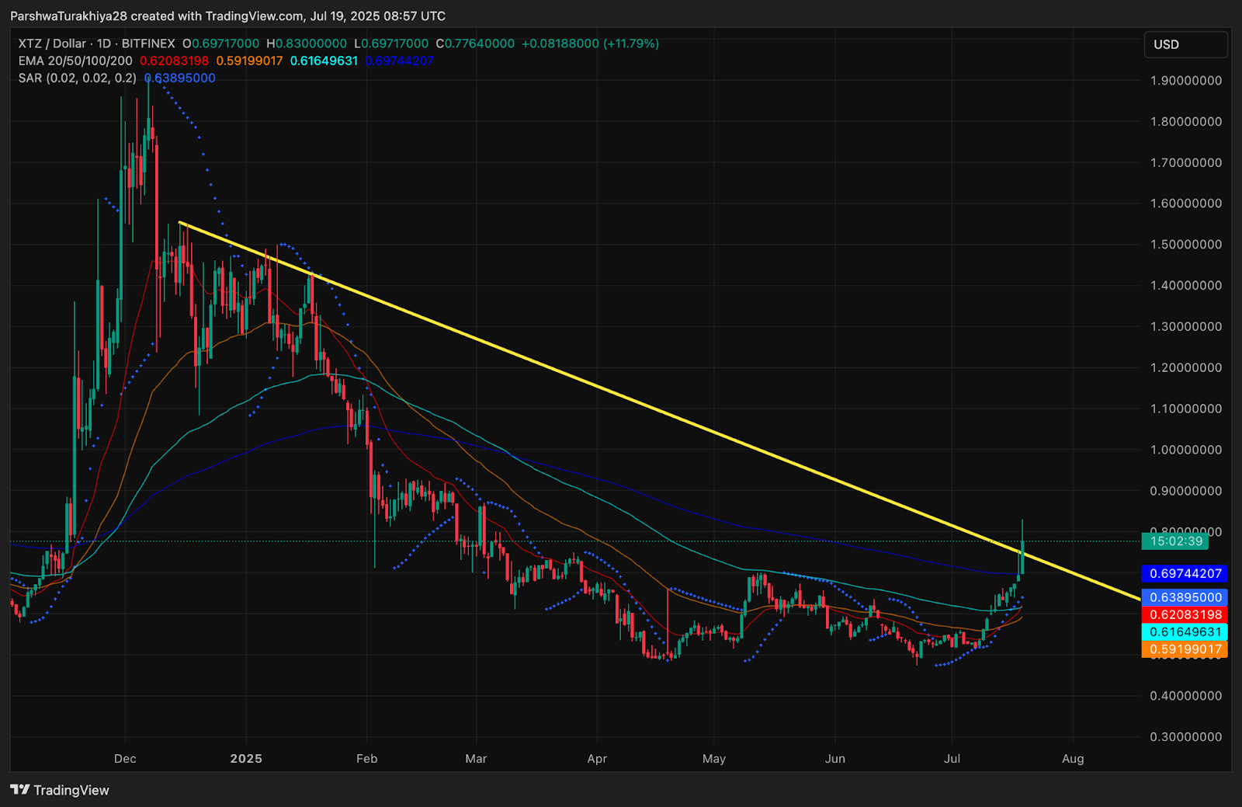Click the 0.63895000 SAR price axis label
The height and width of the screenshot is (807, 1242).
(1185, 597)
